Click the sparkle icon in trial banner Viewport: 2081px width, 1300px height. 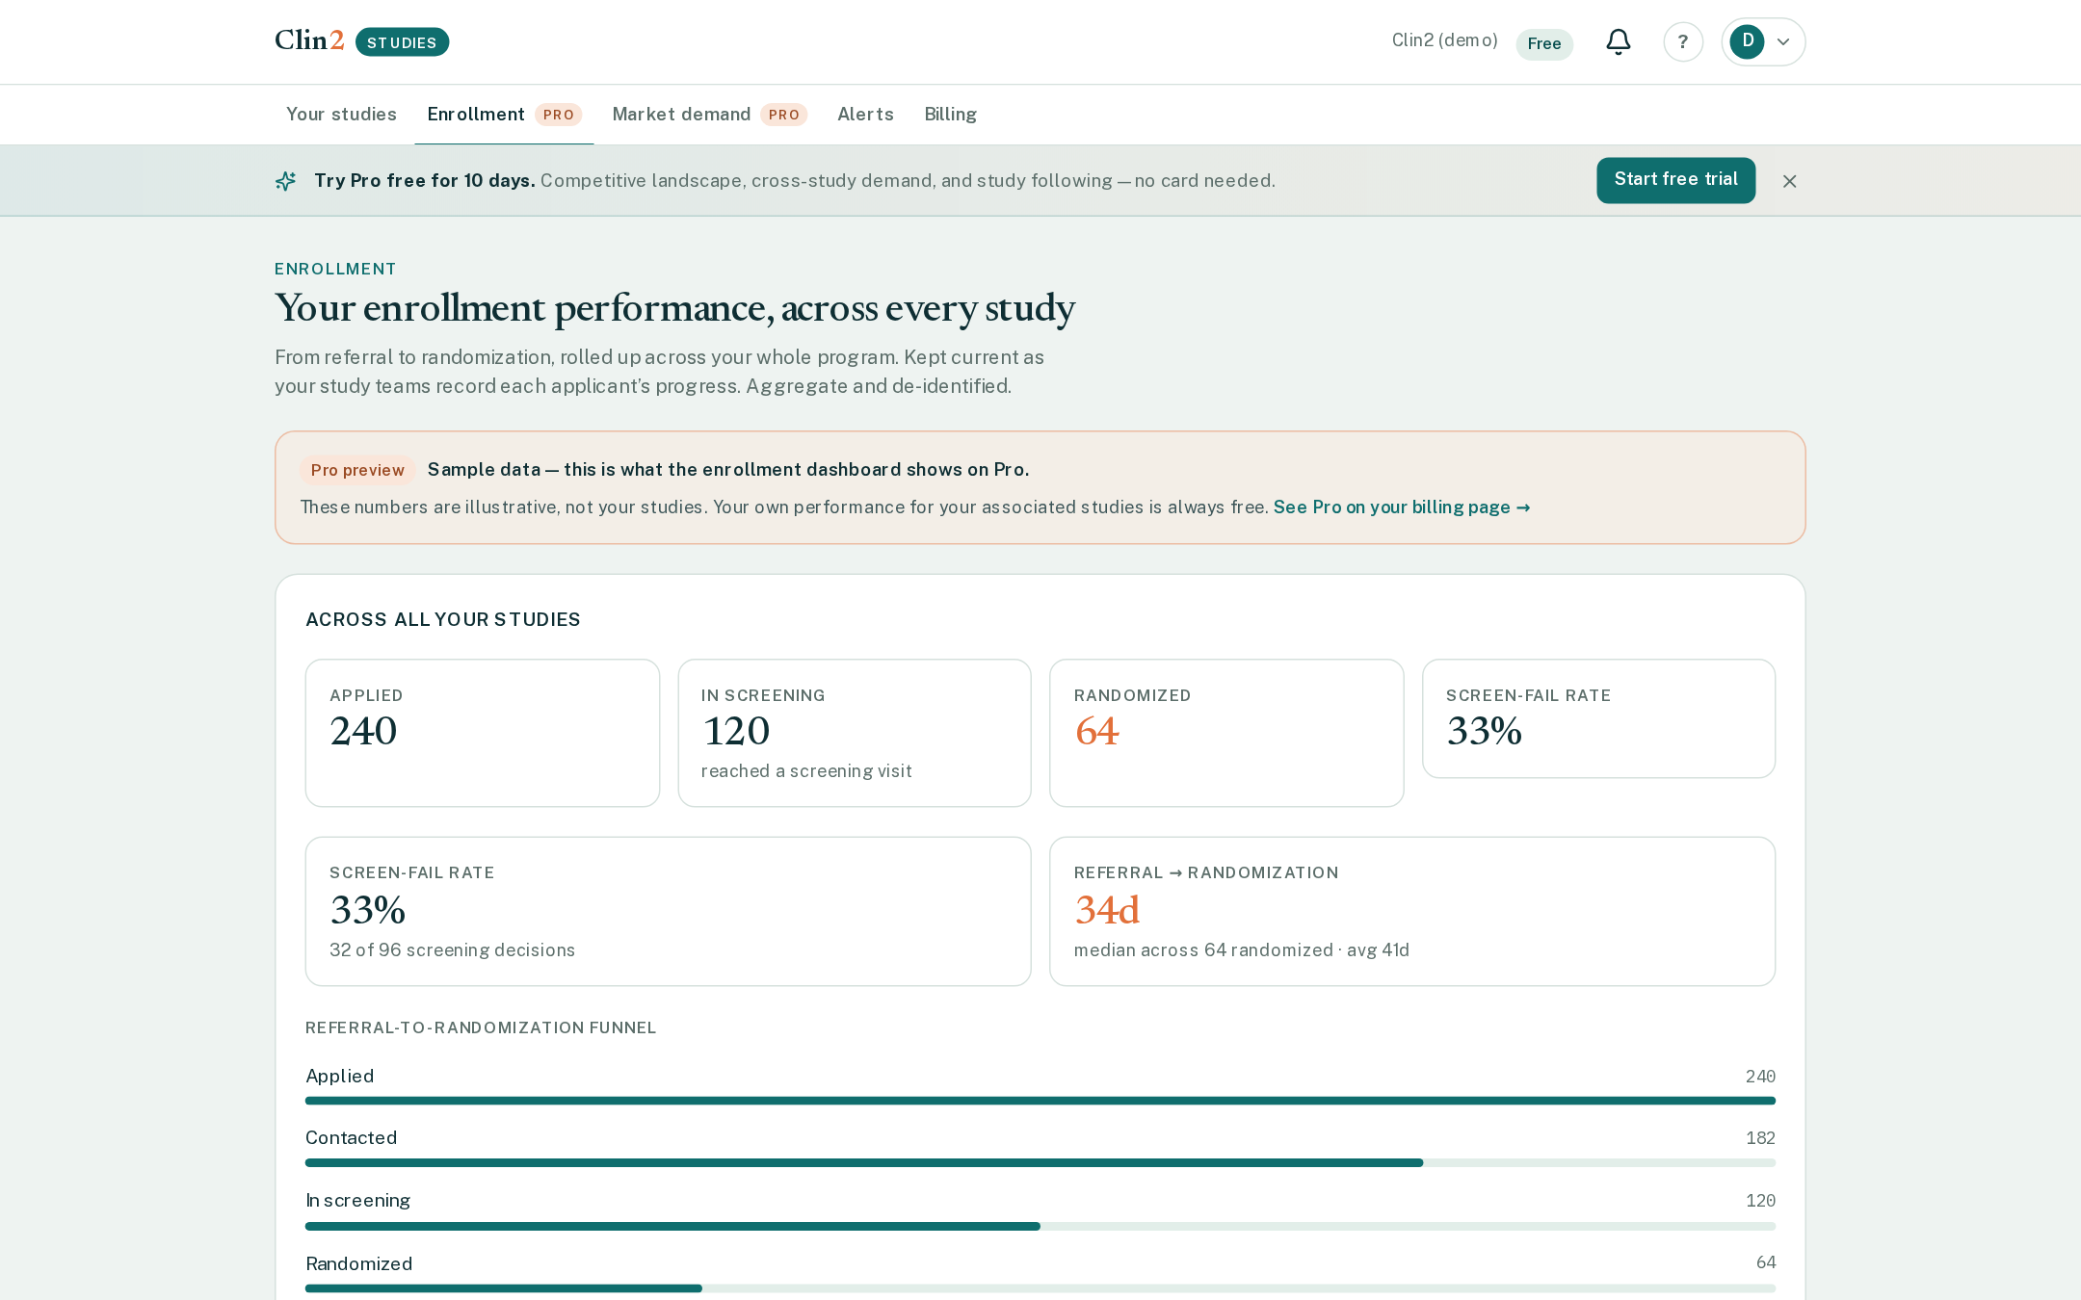pyautogui.click(x=285, y=181)
